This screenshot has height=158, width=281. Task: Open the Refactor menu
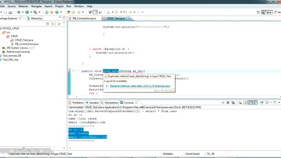23,6
